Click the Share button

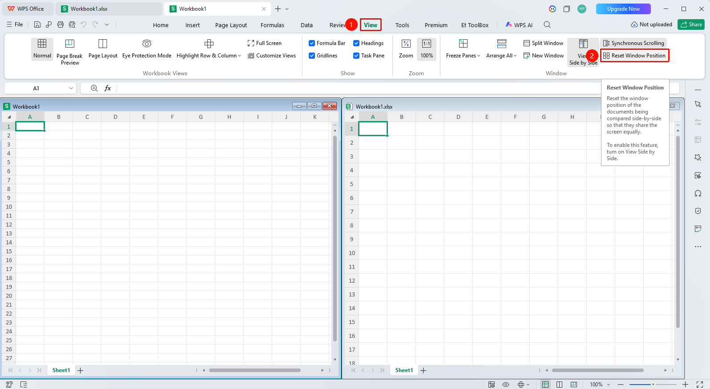click(691, 24)
